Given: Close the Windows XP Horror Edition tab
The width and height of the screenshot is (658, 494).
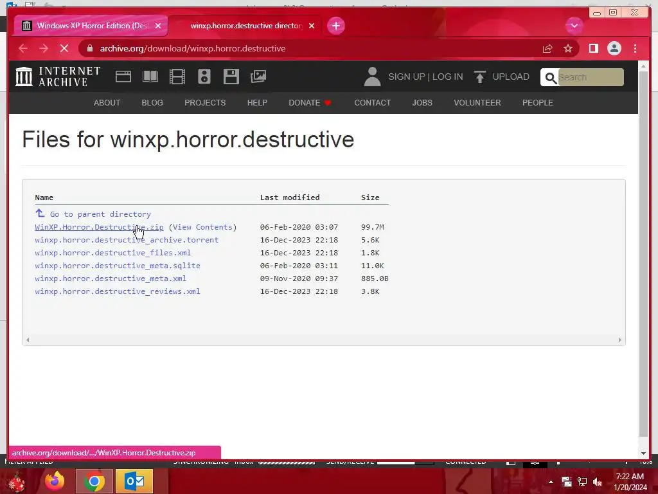Looking at the screenshot, I should 158,26.
